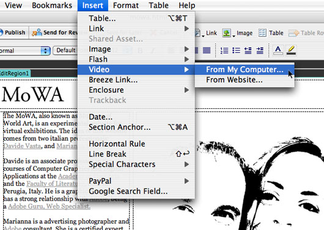324x230 pixels.
Task: Select Date... in the Insert menu
Action: click(x=136, y=117)
